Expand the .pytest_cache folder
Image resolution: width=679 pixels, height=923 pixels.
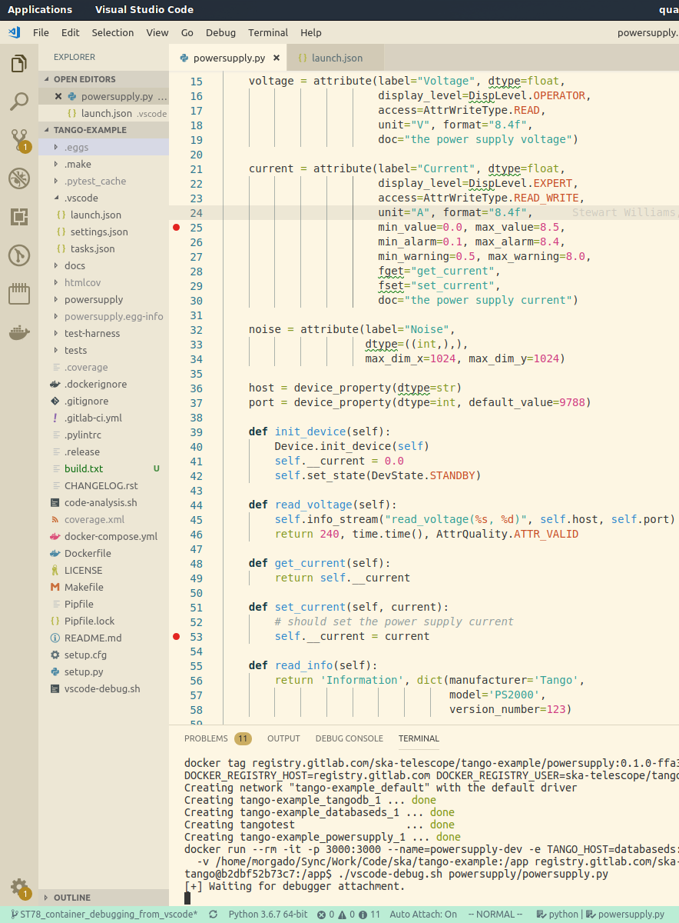pyautogui.click(x=104, y=181)
